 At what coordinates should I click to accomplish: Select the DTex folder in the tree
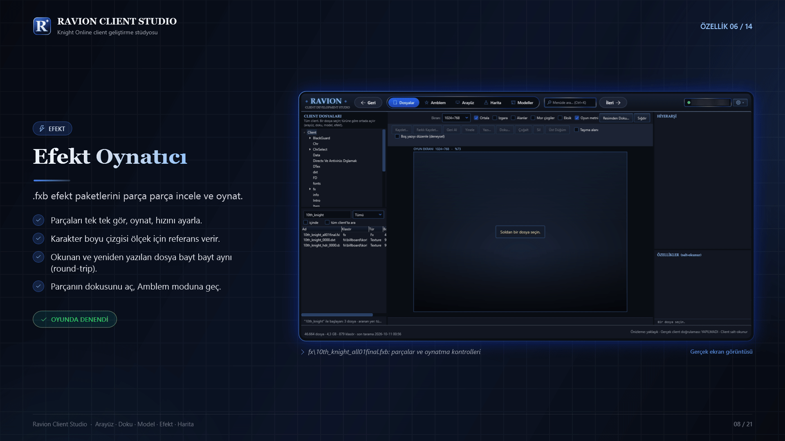(316, 167)
